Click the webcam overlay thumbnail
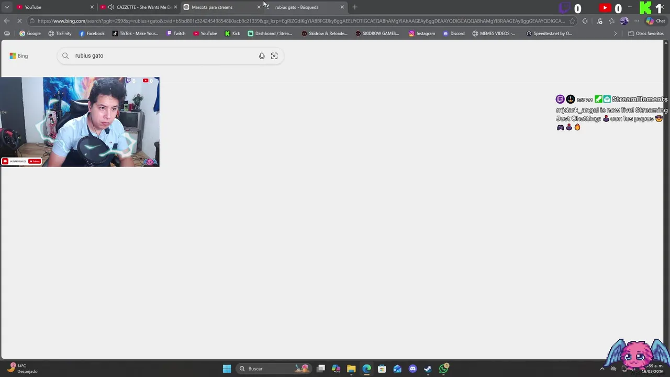Viewport: 670px width, 377px height. [80, 121]
